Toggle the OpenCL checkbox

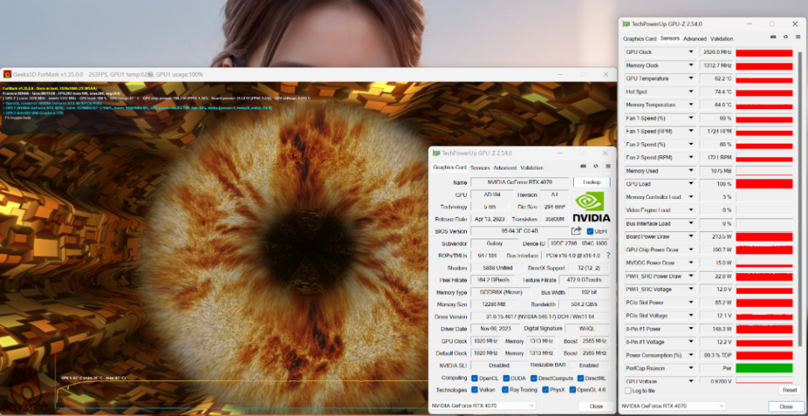[x=474, y=379]
